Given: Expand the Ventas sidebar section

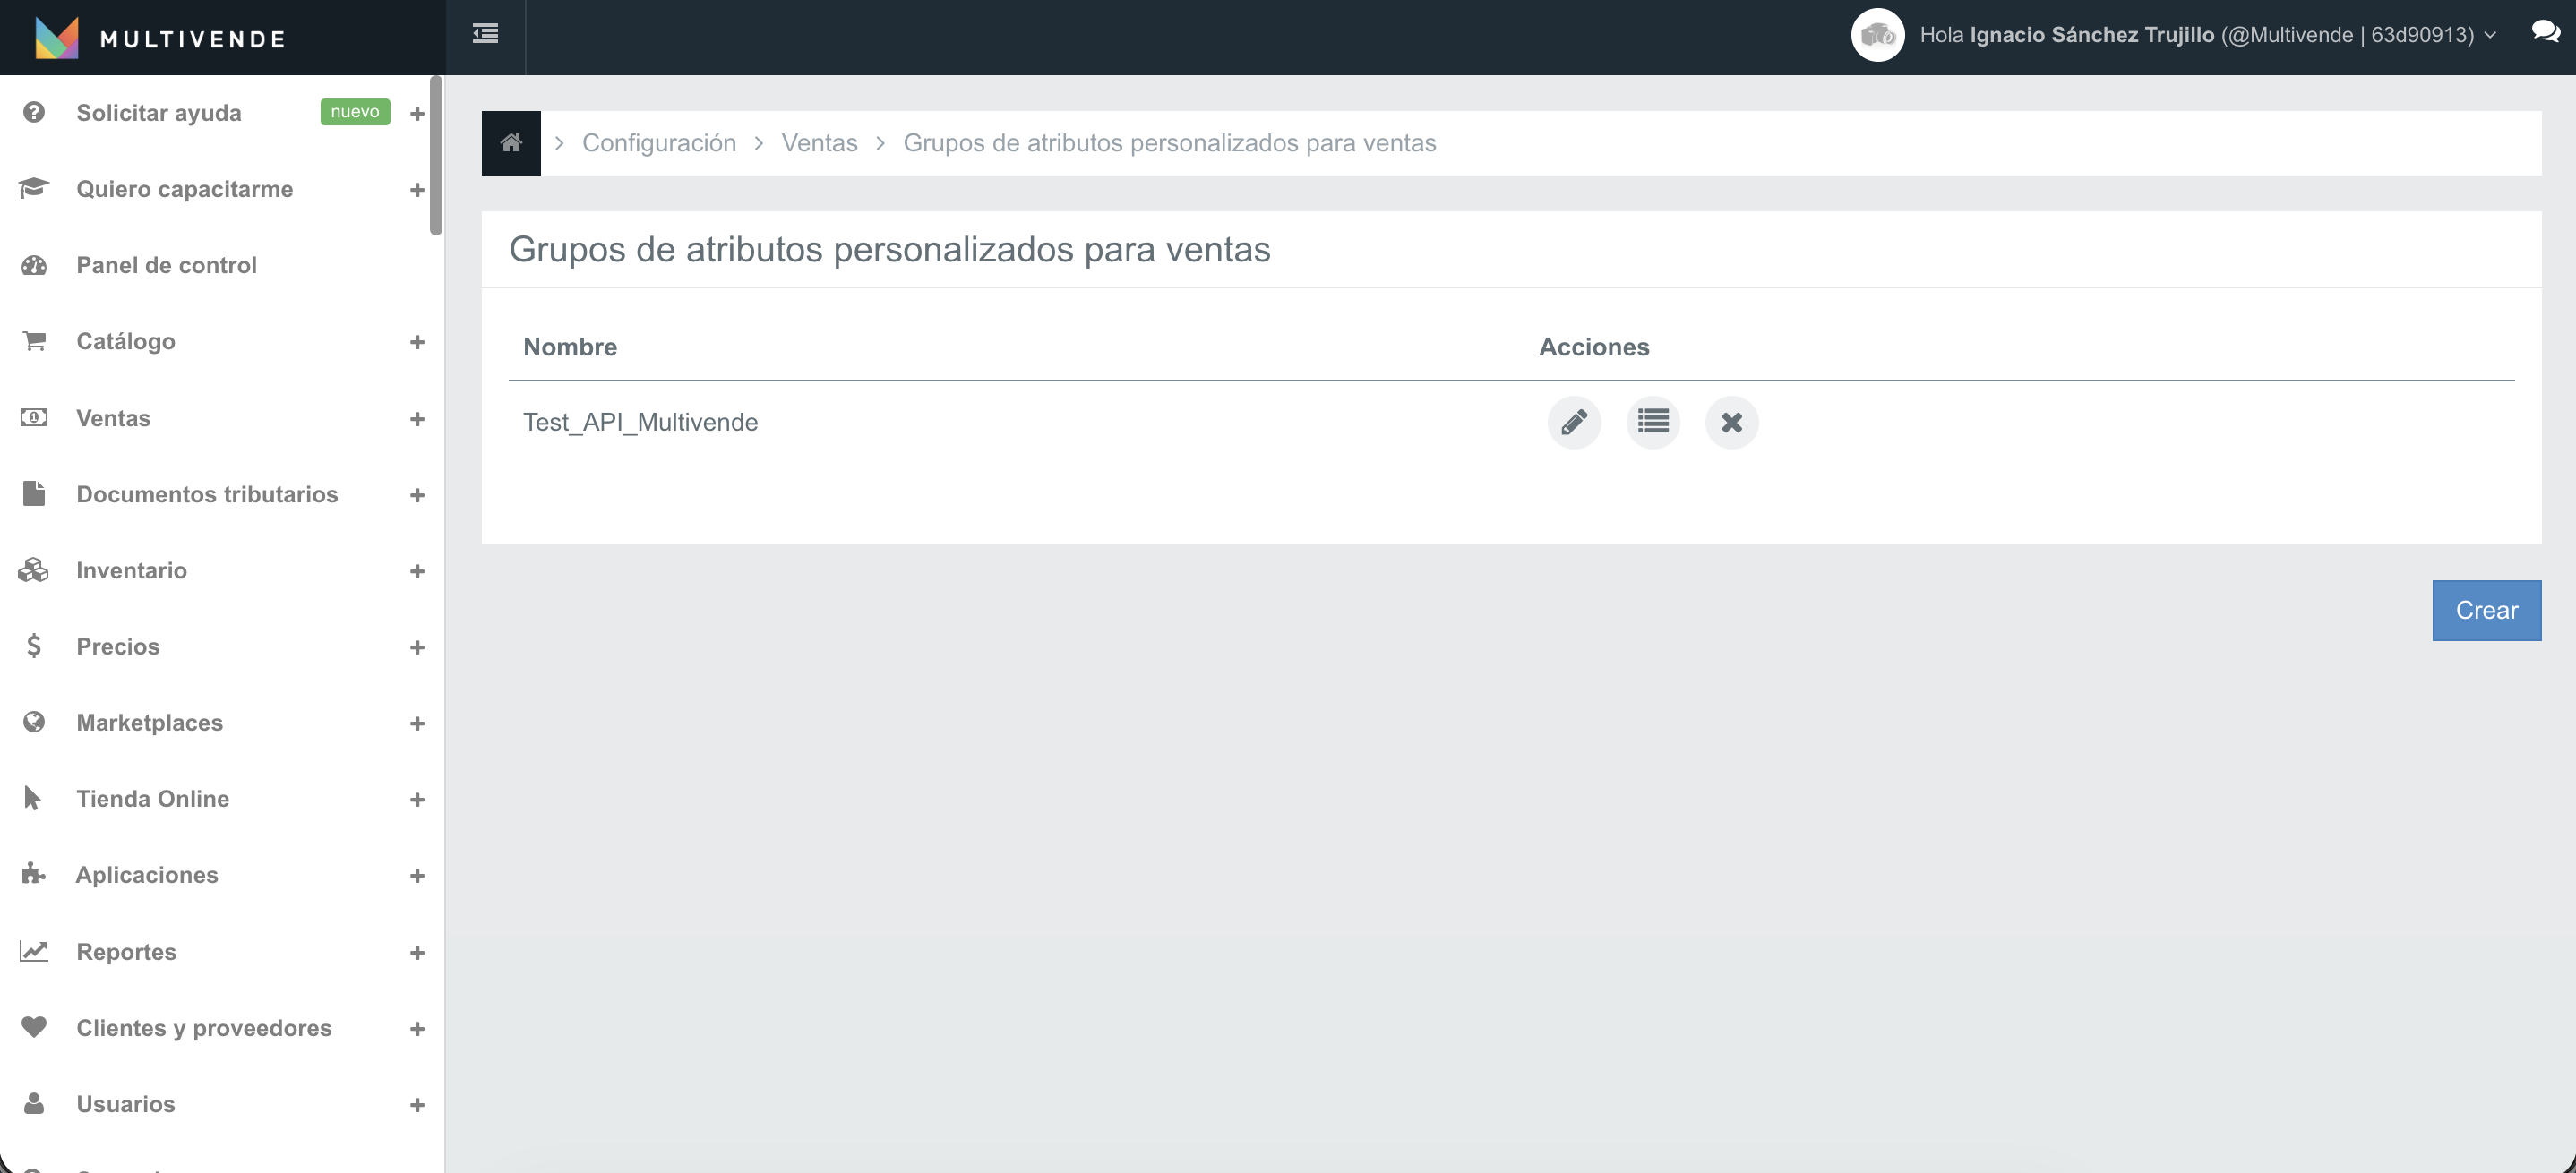Looking at the screenshot, I should click(x=113, y=418).
